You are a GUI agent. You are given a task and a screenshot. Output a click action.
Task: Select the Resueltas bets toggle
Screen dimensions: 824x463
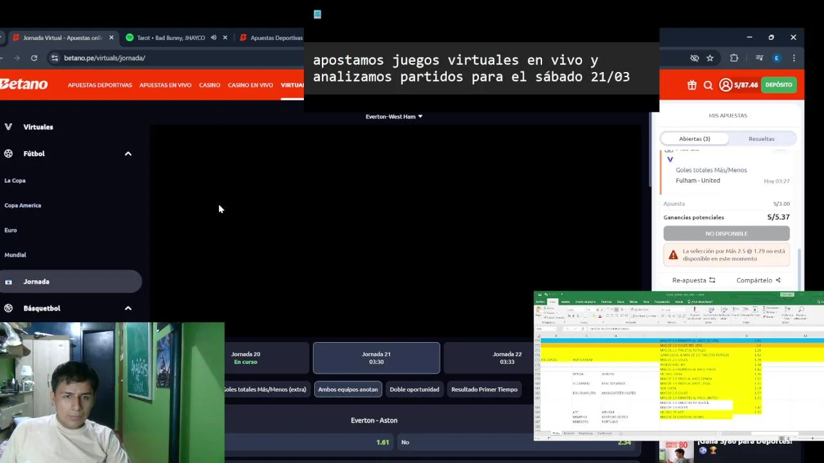(x=762, y=139)
